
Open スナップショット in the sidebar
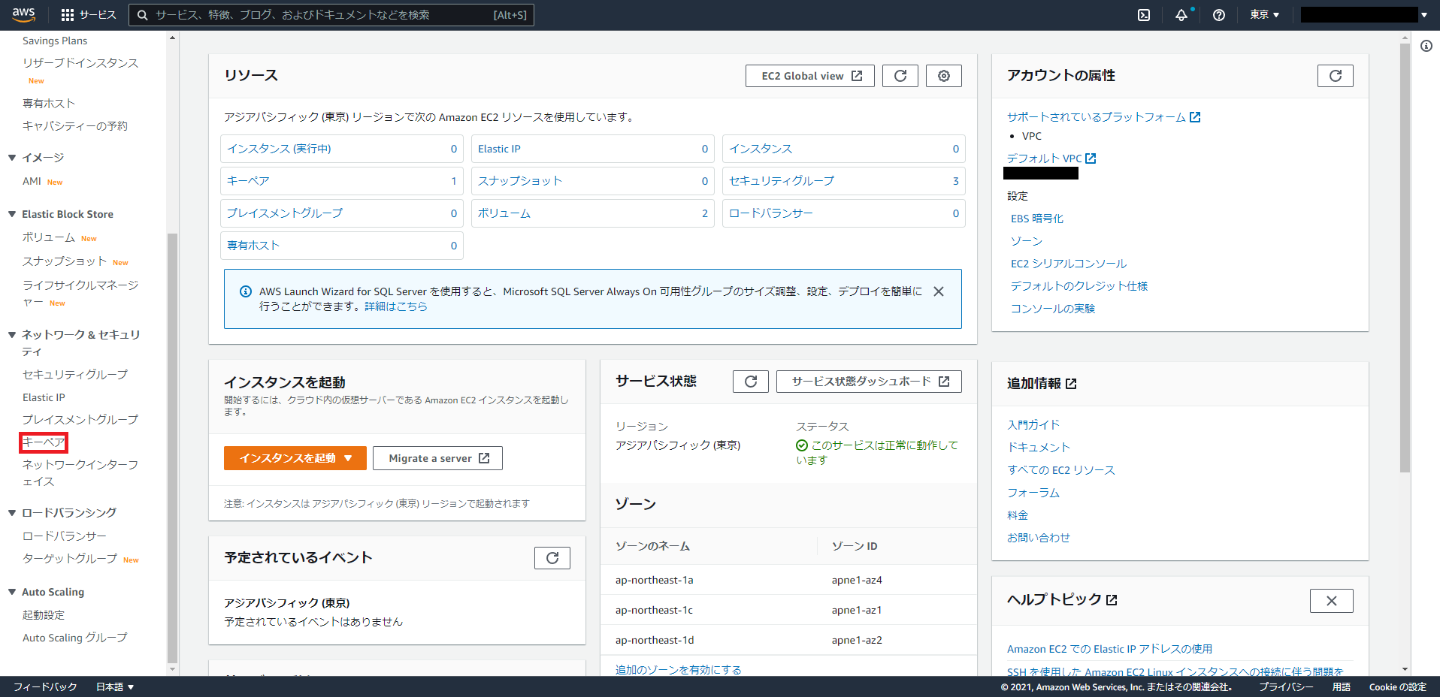(x=65, y=261)
